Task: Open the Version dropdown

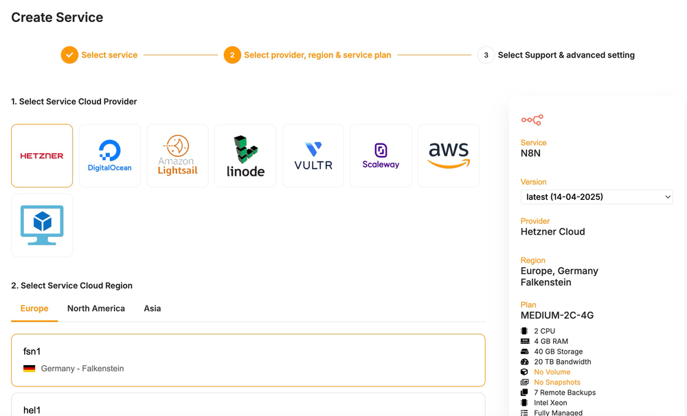Action: (x=596, y=197)
